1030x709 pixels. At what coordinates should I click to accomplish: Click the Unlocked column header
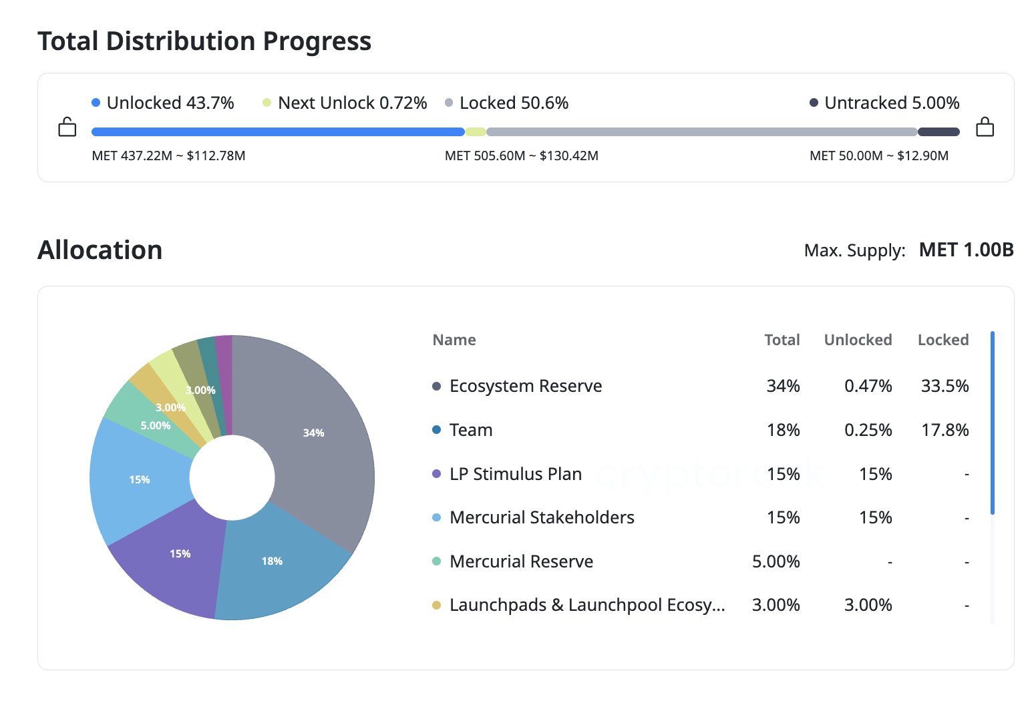point(858,340)
